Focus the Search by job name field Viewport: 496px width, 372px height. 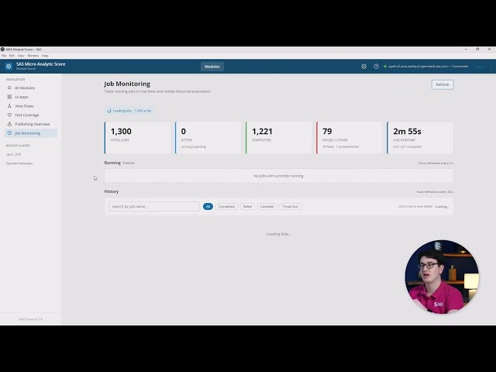tap(154, 206)
